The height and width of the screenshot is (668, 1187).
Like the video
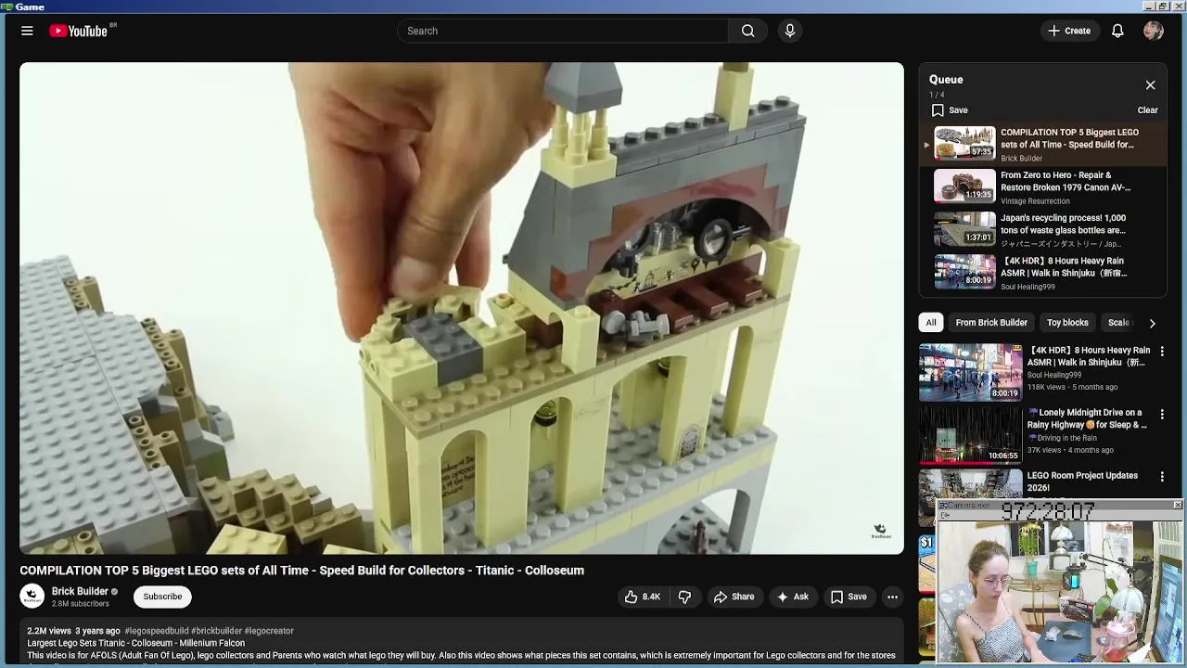[642, 597]
